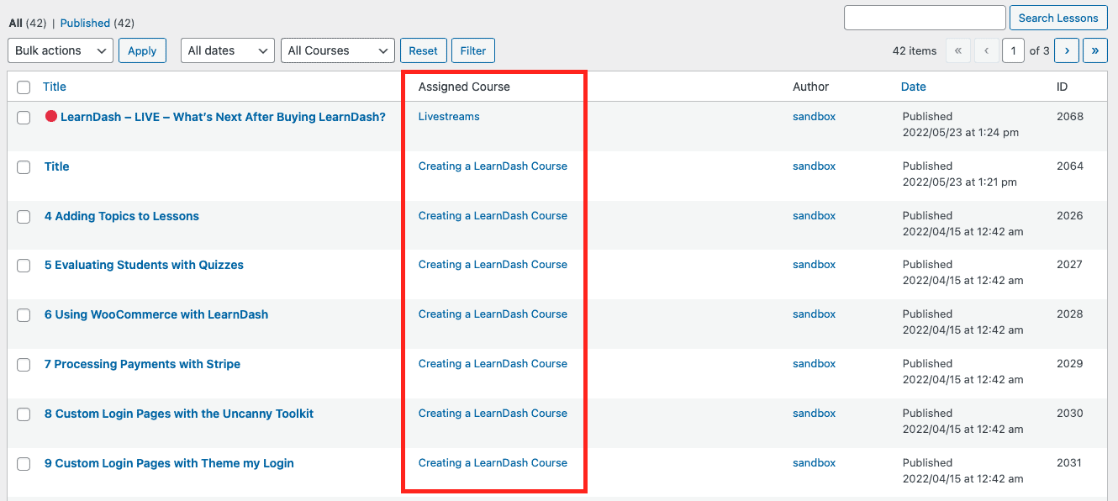Click ID value 2068

[1070, 117]
